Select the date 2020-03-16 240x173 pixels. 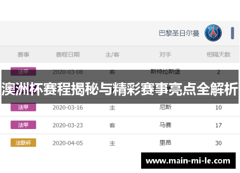click(x=68, y=108)
